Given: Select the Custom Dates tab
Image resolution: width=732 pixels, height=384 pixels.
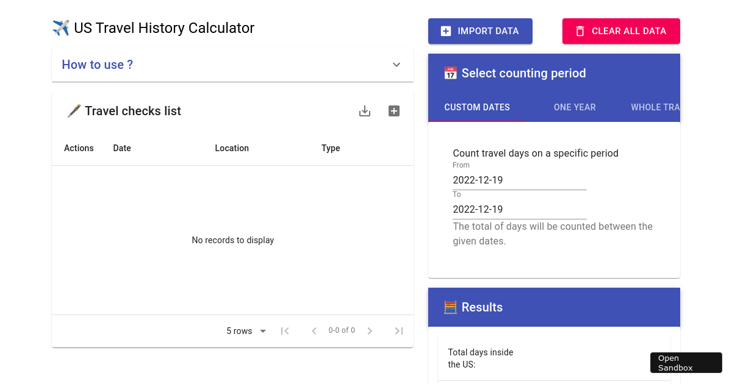Looking at the screenshot, I should (x=477, y=107).
